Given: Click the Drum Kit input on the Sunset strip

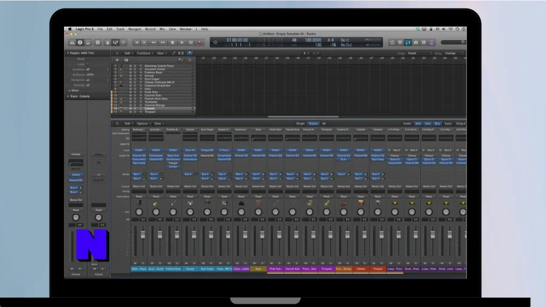Looking at the screenshot, I should 190,150.
